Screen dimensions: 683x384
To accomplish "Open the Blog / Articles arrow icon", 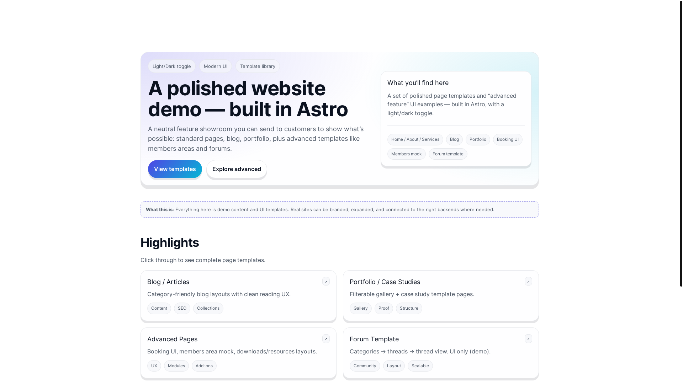I will click(326, 282).
